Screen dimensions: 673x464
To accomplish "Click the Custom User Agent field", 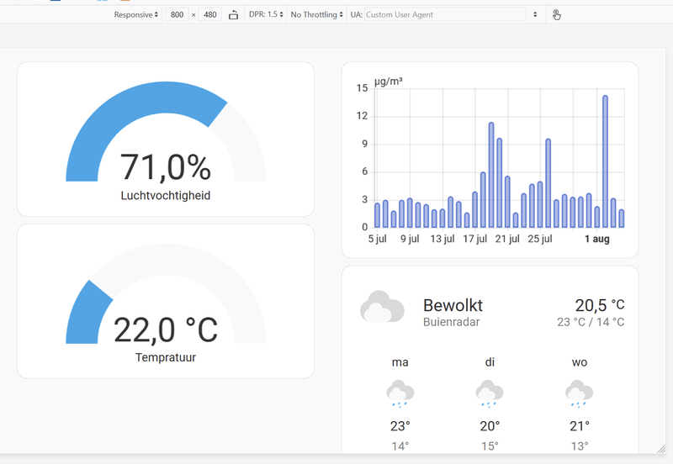I will click(445, 14).
